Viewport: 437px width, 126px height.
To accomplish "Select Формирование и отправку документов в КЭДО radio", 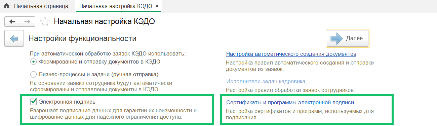I will point(33,61).
